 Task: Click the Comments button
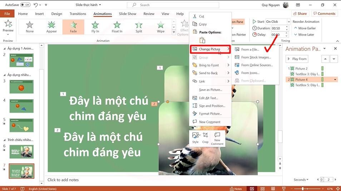point(324,14)
